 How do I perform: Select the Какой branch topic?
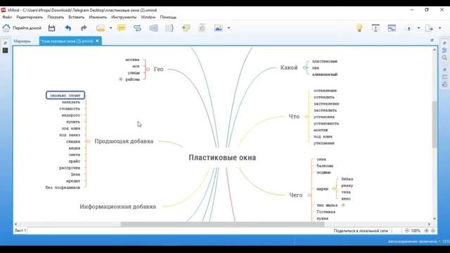pos(289,67)
